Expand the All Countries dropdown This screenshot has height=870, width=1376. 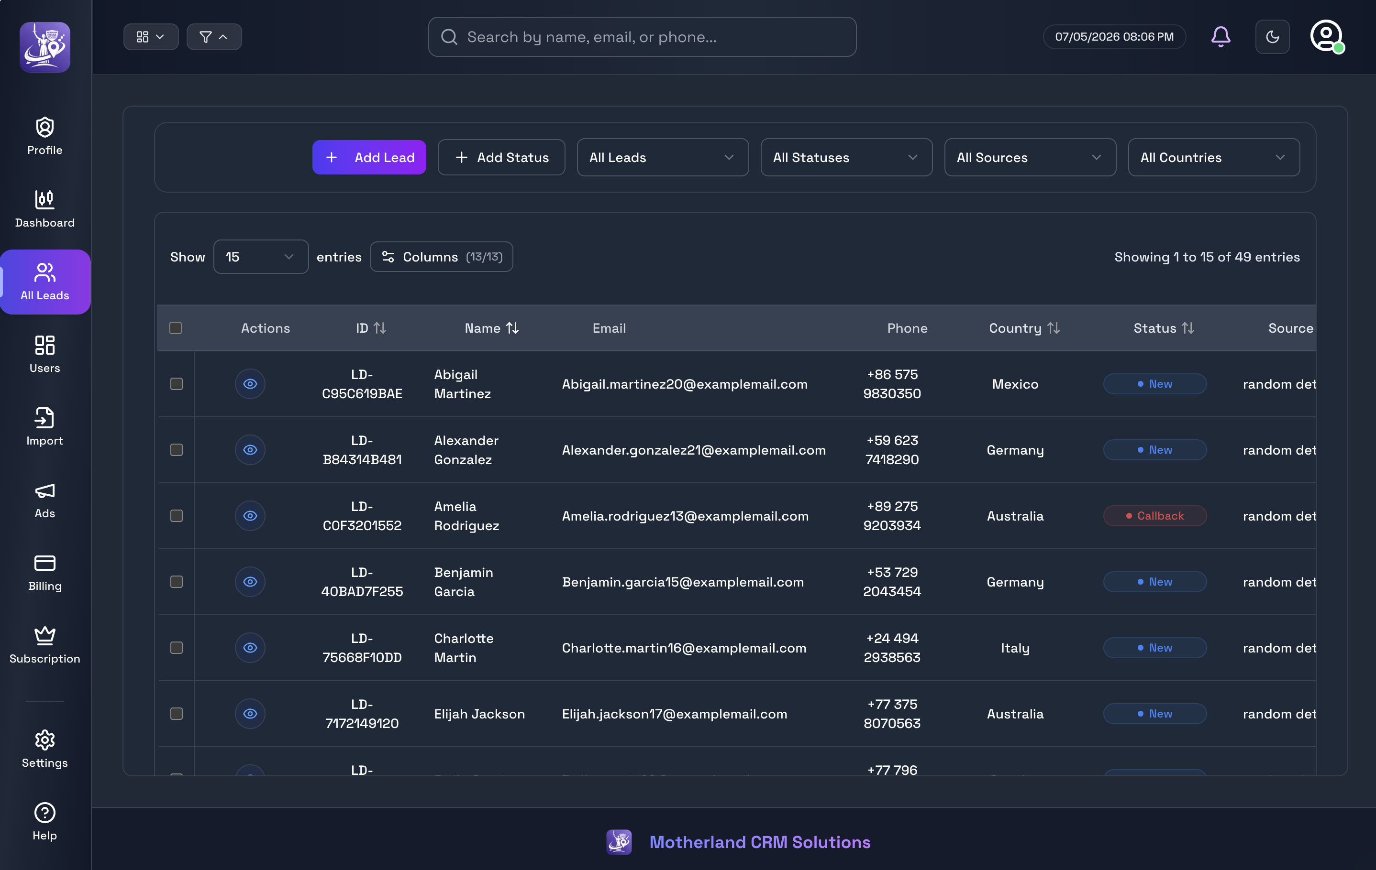1214,157
